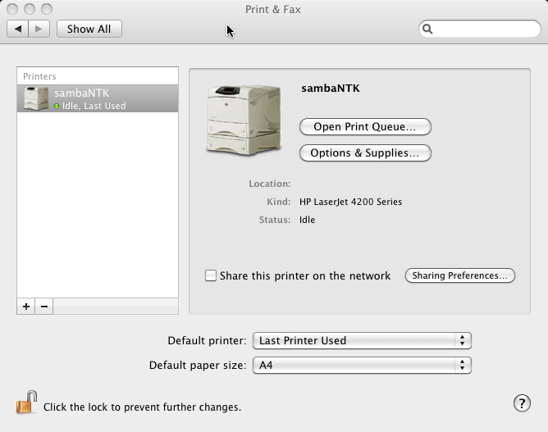Enable Share this printer on the network

(x=211, y=275)
